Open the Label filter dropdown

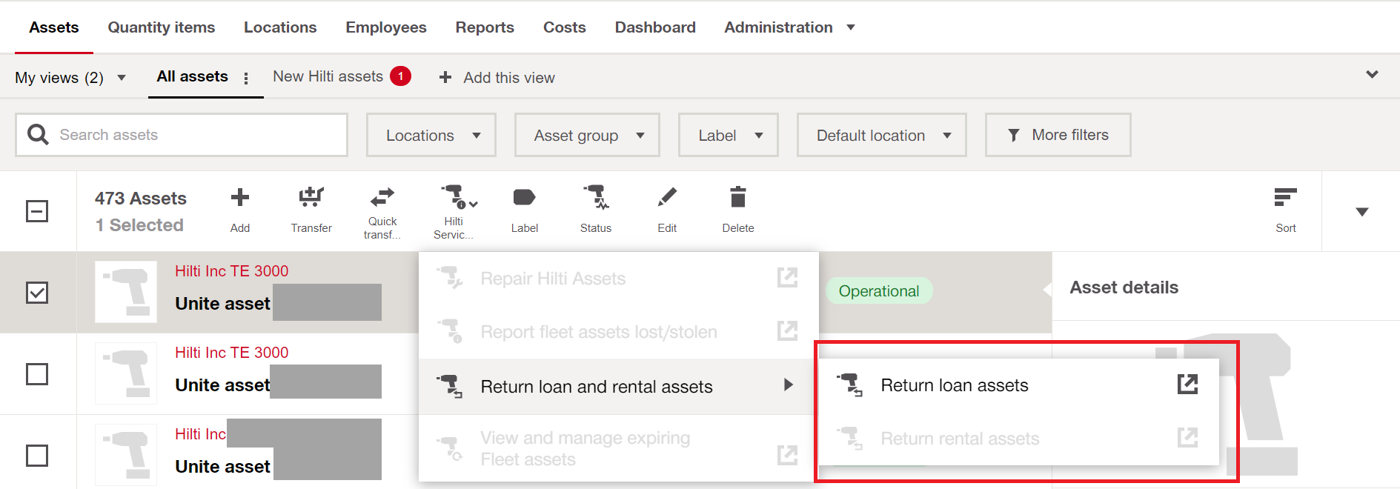[x=729, y=135]
